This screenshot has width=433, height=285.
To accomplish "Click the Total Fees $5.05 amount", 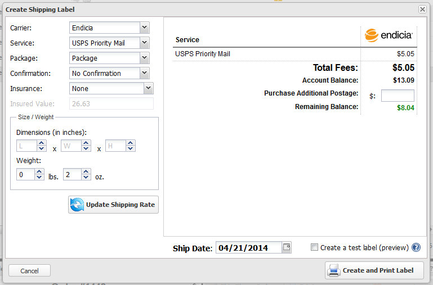I will (403, 67).
